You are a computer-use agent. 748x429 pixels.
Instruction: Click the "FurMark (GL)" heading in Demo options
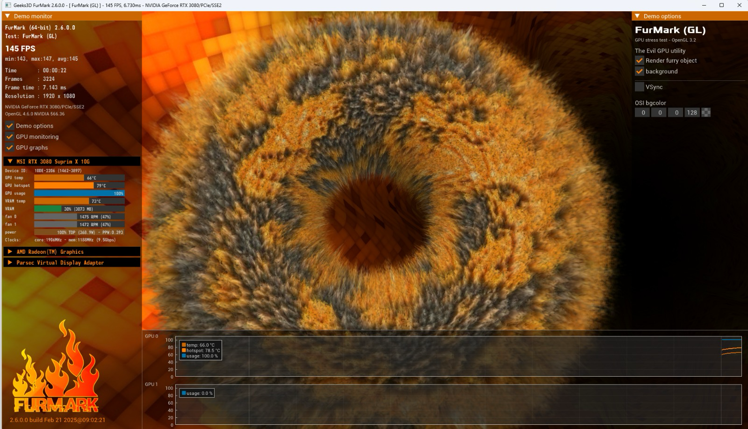click(x=670, y=30)
